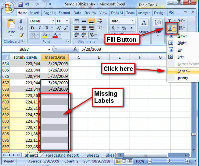Open the Font dialog launcher
Image resolution: width=199 pixels, height=166 pixels.
(68, 41)
